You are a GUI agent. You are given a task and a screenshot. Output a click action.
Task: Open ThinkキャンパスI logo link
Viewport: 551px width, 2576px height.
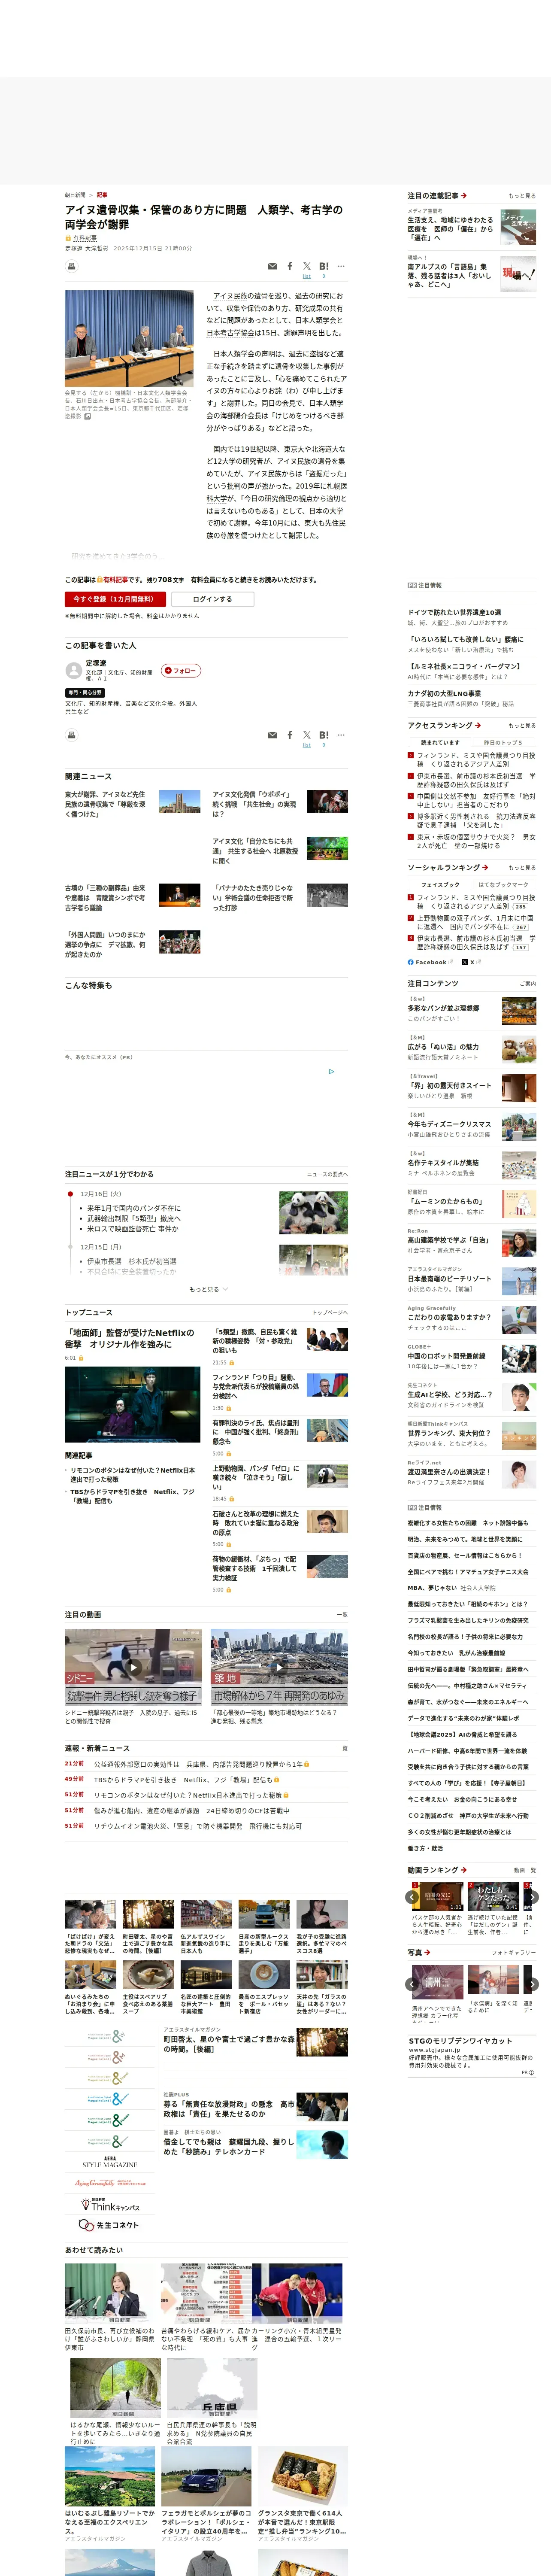pos(109,2204)
